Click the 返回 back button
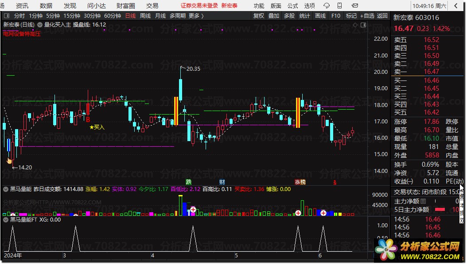 point(382,16)
